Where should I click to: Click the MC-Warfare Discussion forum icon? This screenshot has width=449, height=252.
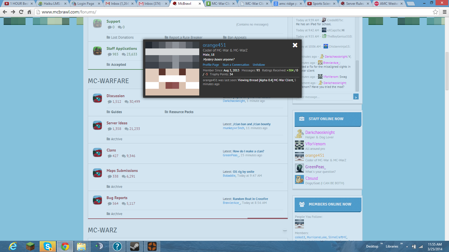pyautogui.click(x=97, y=98)
